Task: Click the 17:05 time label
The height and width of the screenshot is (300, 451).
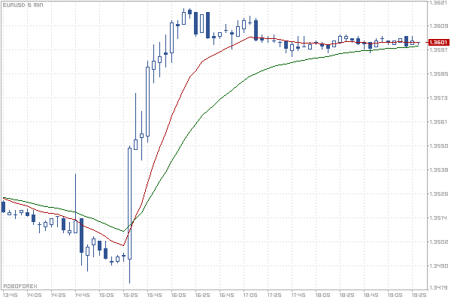Action: (x=250, y=295)
